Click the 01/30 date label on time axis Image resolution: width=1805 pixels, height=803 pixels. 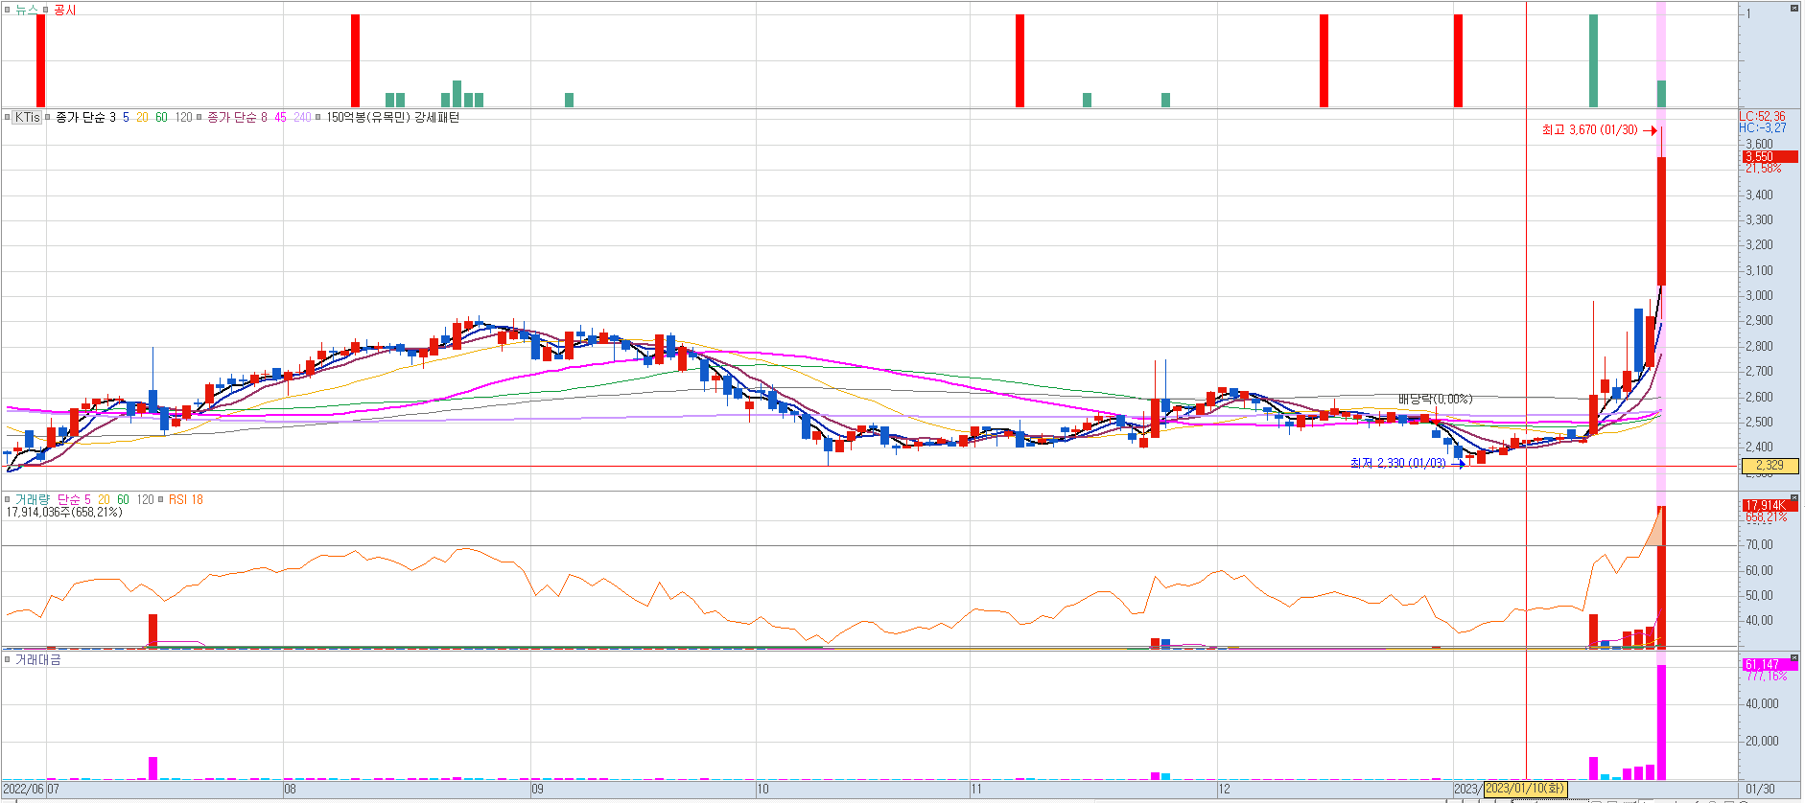coord(1760,790)
